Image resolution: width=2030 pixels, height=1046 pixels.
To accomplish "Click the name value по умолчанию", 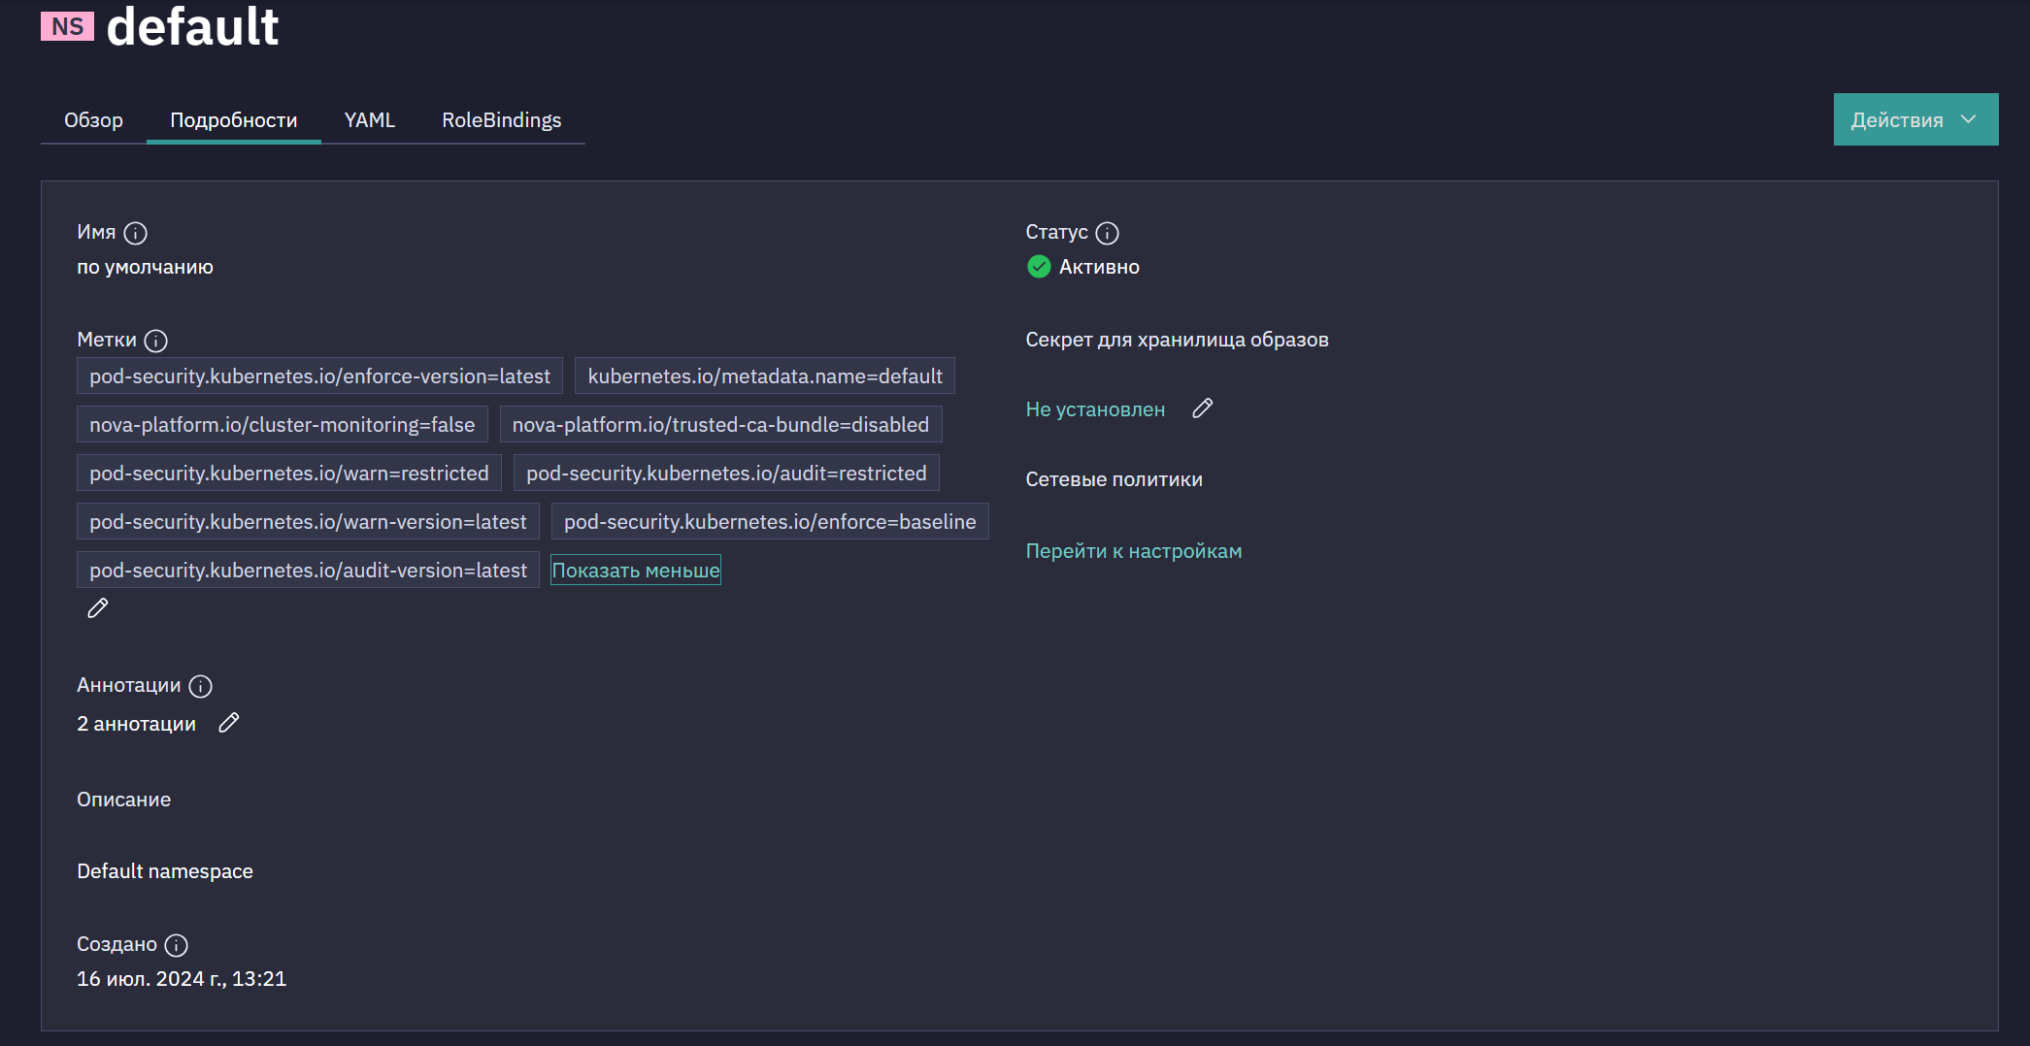I will click(145, 267).
